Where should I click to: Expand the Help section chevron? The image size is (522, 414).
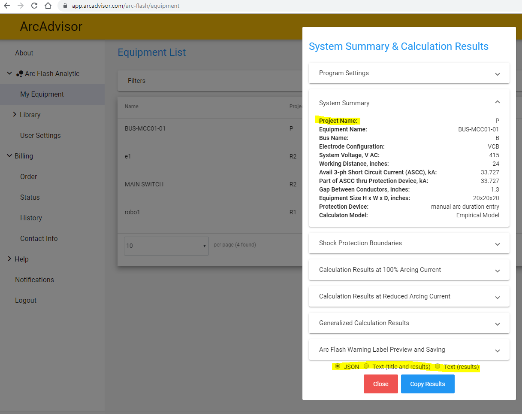point(9,259)
